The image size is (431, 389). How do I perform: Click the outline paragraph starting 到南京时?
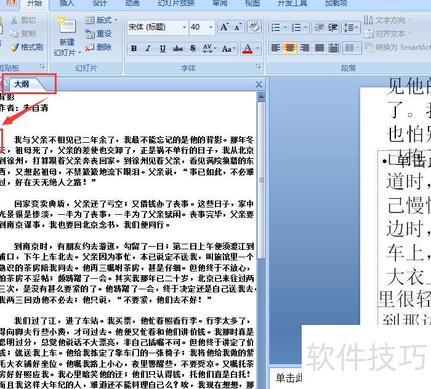pyautogui.click(x=127, y=273)
